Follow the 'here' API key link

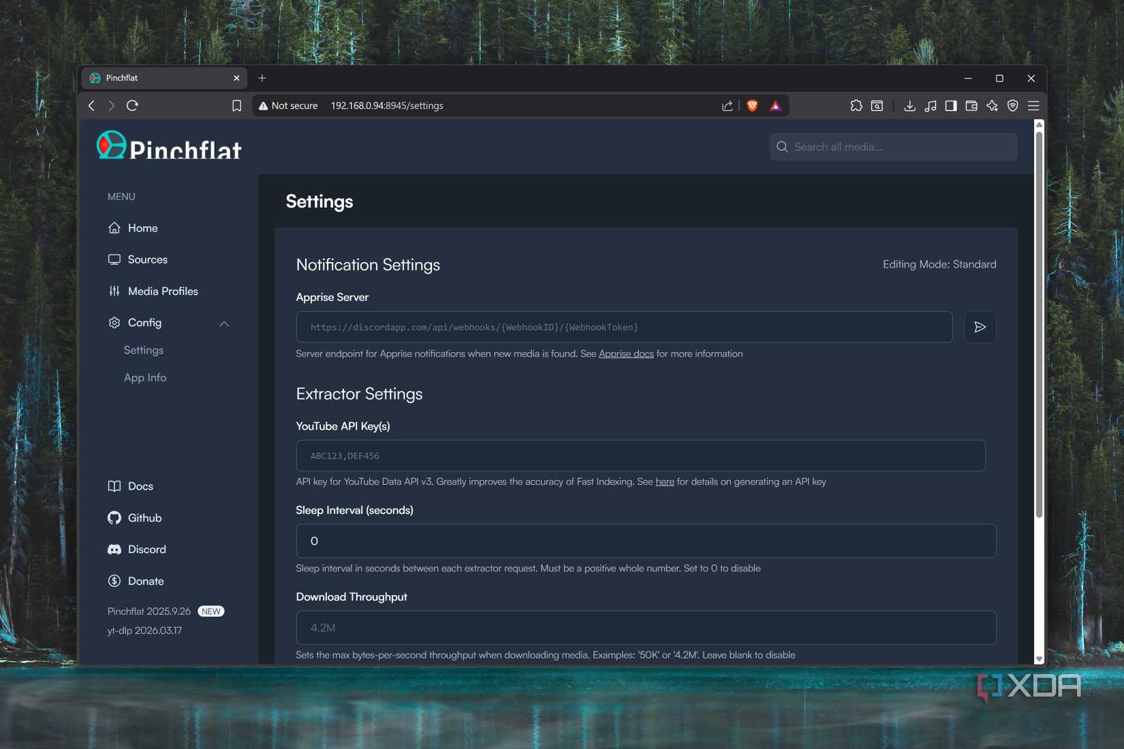pos(665,482)
